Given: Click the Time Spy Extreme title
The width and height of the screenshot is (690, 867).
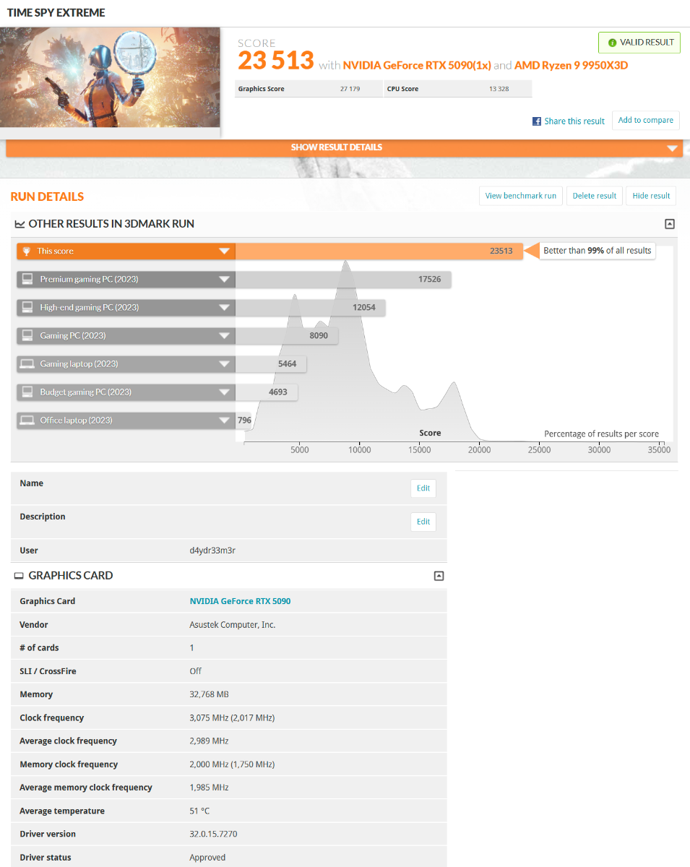Looking at the screenshot, I should point(56,13).
